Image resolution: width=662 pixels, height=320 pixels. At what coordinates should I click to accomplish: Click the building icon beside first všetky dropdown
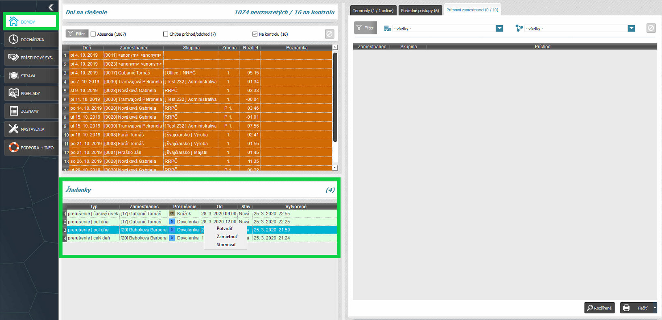click(x=388, y=28)
